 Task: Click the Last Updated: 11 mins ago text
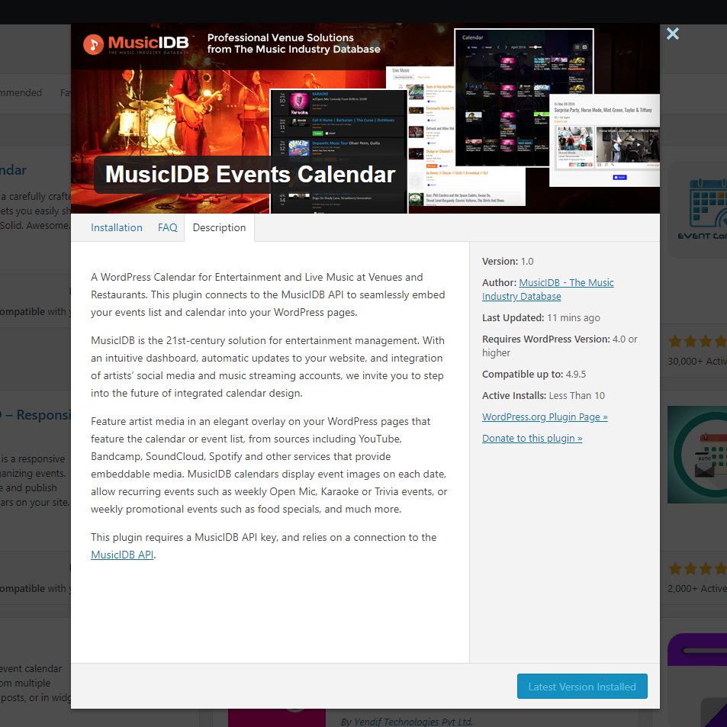pos(541,317)
